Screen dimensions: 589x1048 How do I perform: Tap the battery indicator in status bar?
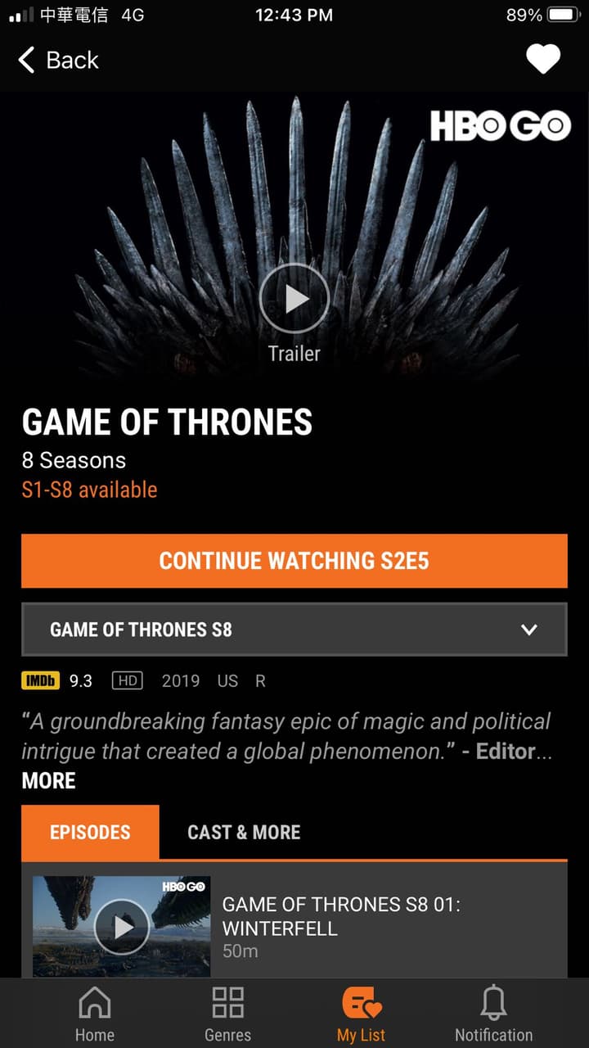[564, 15]
